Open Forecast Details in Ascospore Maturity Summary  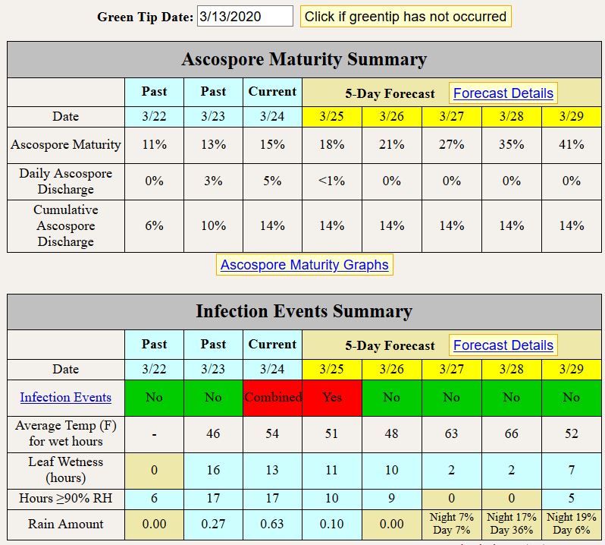point(503,93)
